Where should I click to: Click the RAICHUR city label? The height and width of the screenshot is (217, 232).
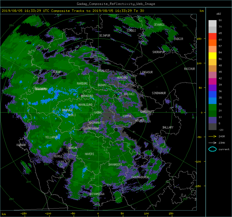coord(189,69)
